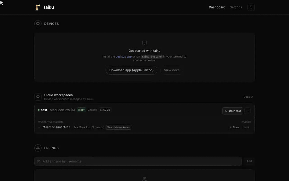Click the Cloud workspaces monitor icon
Image resolution: width=289 pixels, height=181 pixels.
[38, 97]
